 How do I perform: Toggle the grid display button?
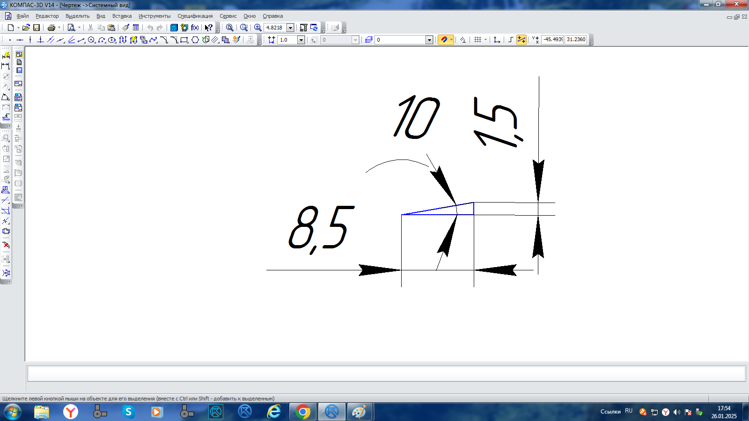point(477,40)
